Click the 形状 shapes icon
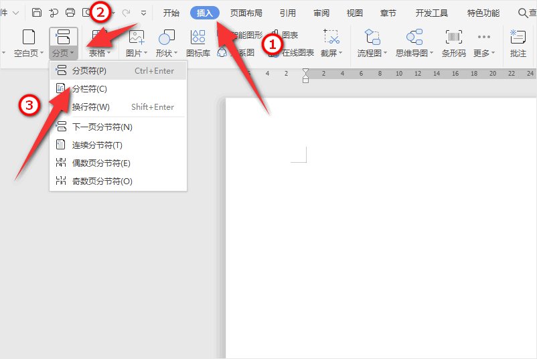Screen dimensions: 537x359 (167, 37)
